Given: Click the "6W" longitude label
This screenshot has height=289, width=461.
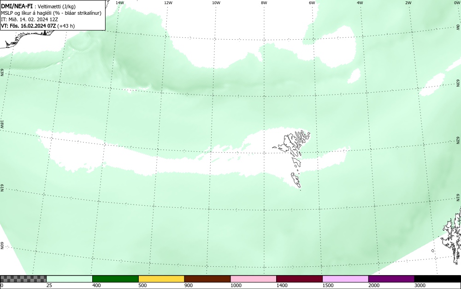Looking at the screenshot, I should click(312, 3).
